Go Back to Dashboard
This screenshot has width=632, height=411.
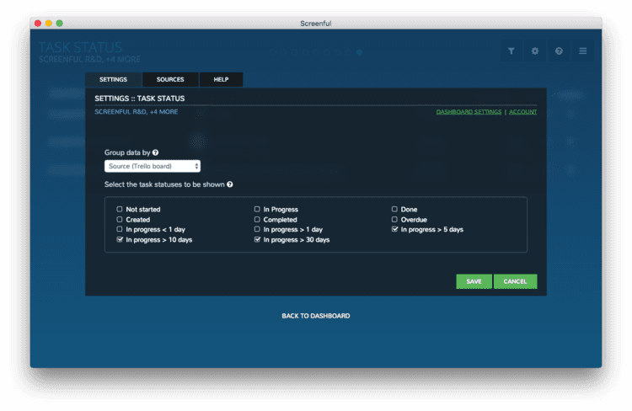pyautogui.click(x=316, y=316)
